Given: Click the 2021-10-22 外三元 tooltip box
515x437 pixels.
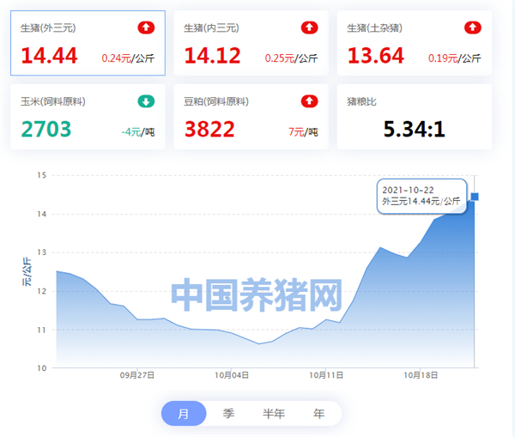Looking at the screenshot, I should click(x=421, y=196).
